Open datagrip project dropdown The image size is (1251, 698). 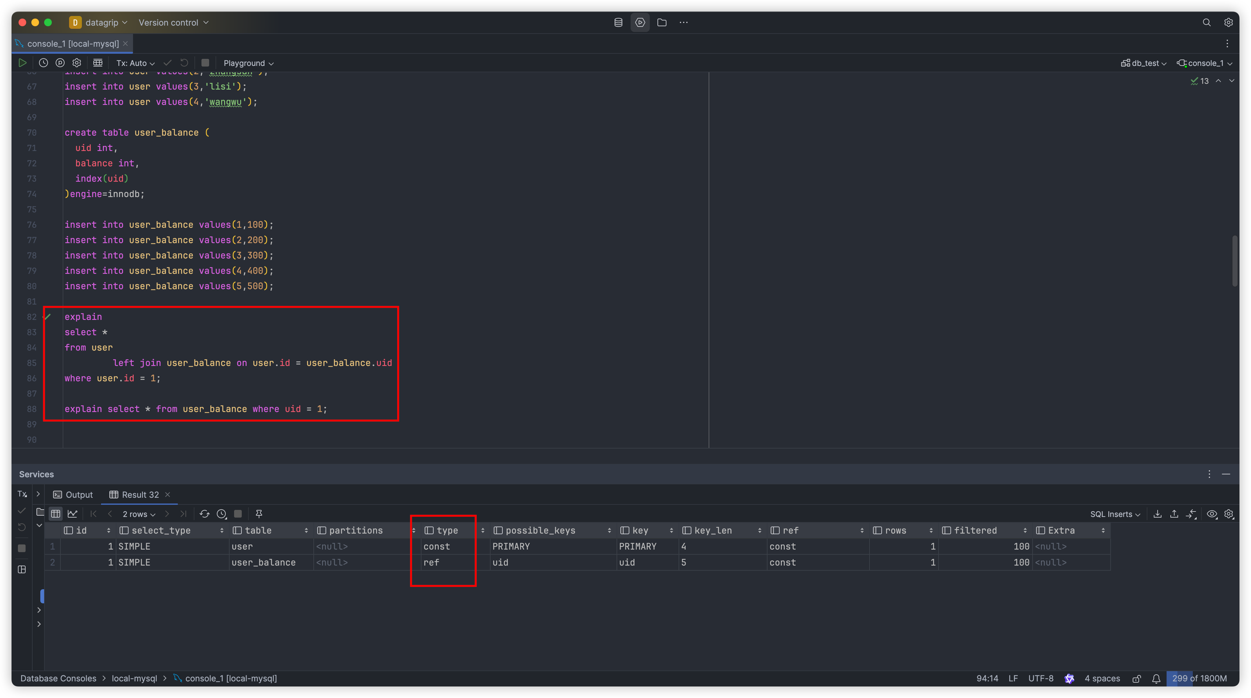[98, 22]
